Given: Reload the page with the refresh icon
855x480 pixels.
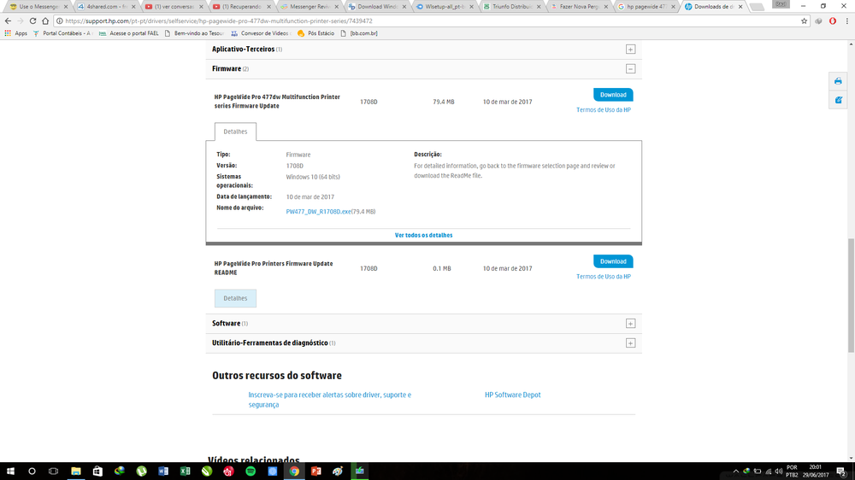Looking at the screenshot, I should pyautogui.click(x=32, y=20).
